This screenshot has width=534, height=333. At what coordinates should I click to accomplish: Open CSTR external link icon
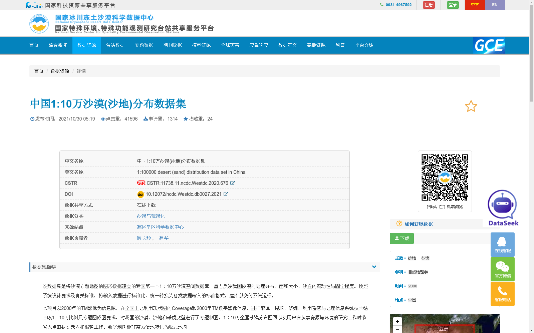coord(233,183)
